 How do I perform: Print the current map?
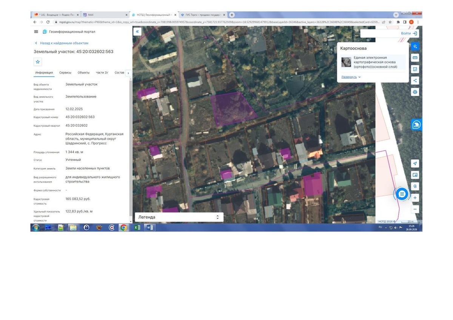coord(415,92)
